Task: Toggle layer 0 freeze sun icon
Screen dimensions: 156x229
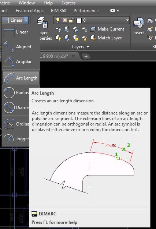Action: point(65,20)
